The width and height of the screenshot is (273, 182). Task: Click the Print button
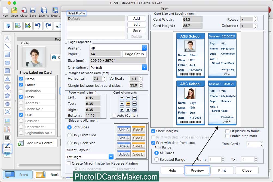pos(222,170)
